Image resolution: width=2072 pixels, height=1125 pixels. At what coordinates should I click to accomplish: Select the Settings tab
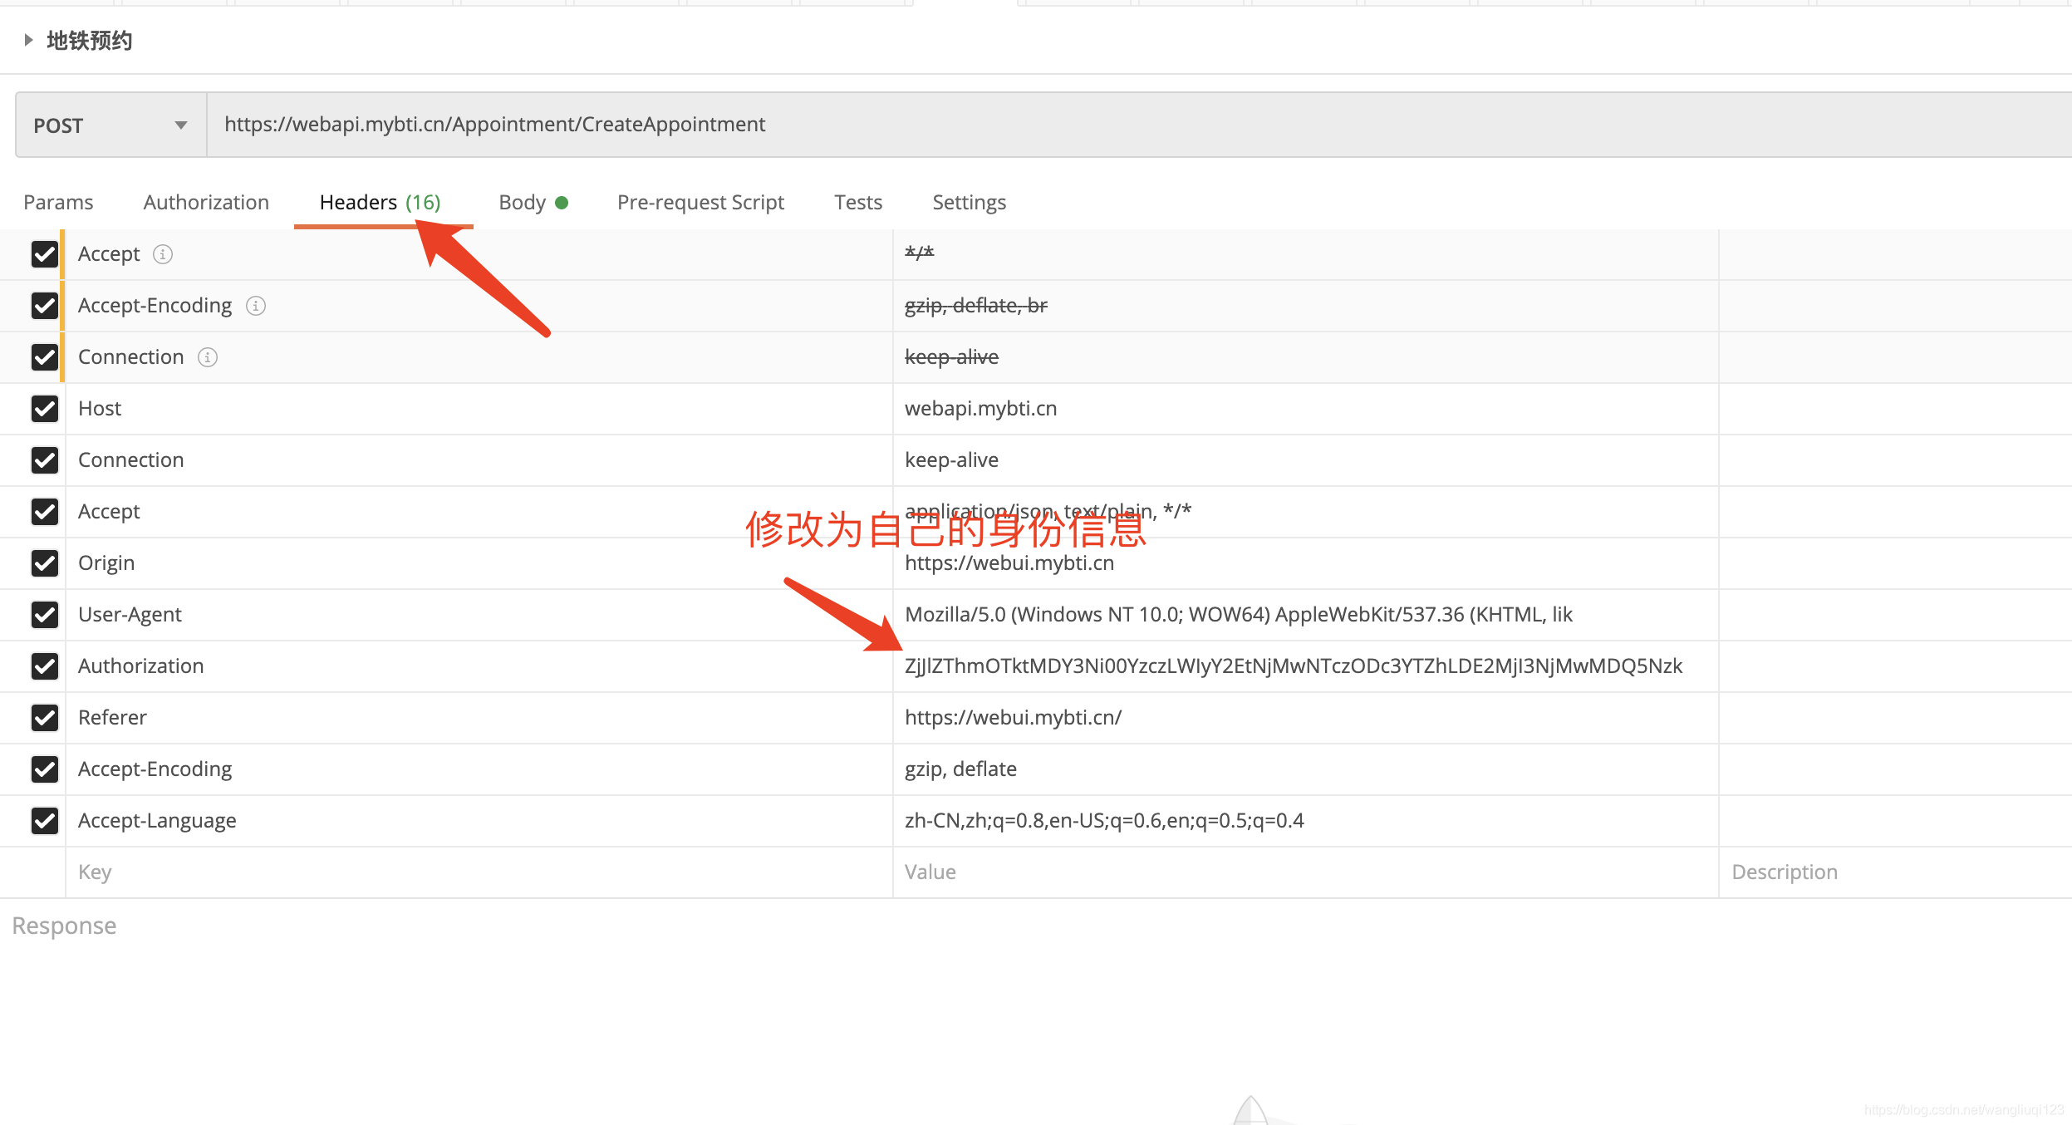point(969,203)
